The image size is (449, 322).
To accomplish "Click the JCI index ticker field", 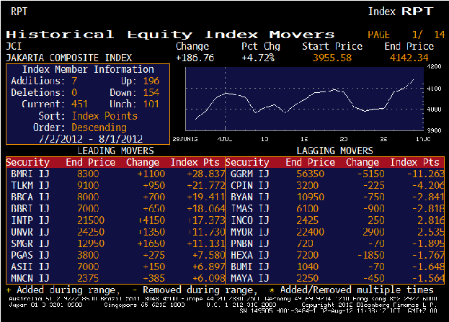I will point(13,46).
